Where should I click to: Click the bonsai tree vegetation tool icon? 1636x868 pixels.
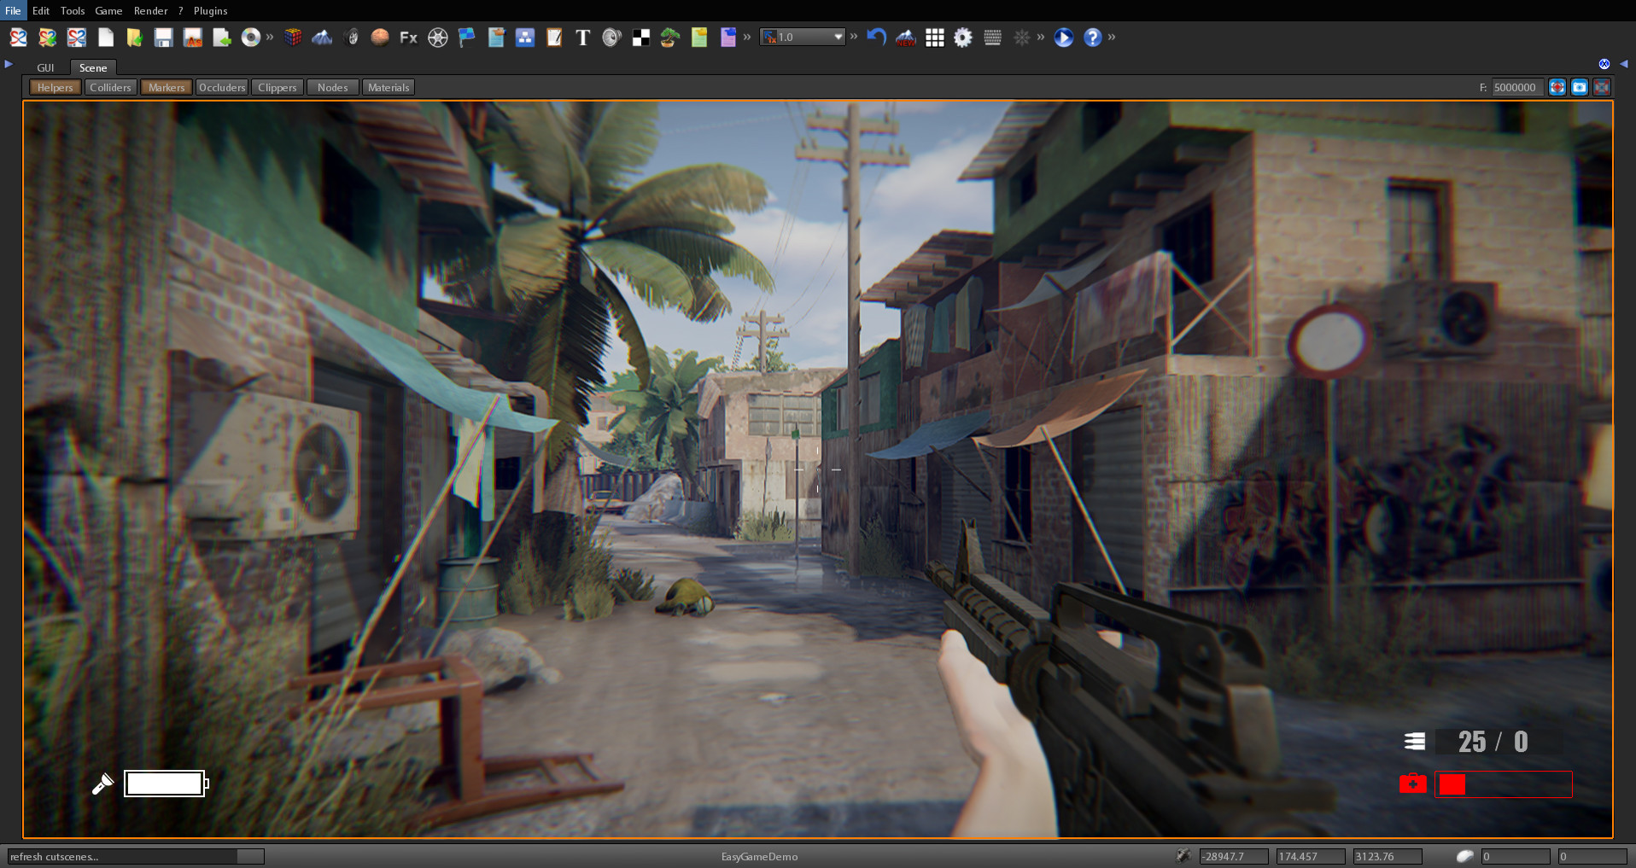point(669,38)
